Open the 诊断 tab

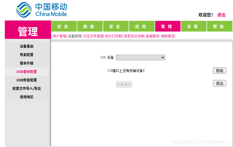point(194,26)
